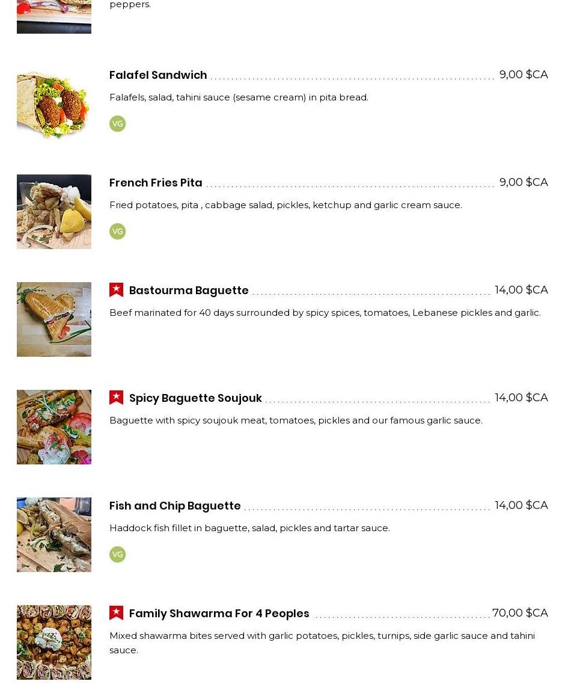Open the Spicy Baguette Soujouk photo
Viewport: 568px width, 696px height.
coord(54,427)
